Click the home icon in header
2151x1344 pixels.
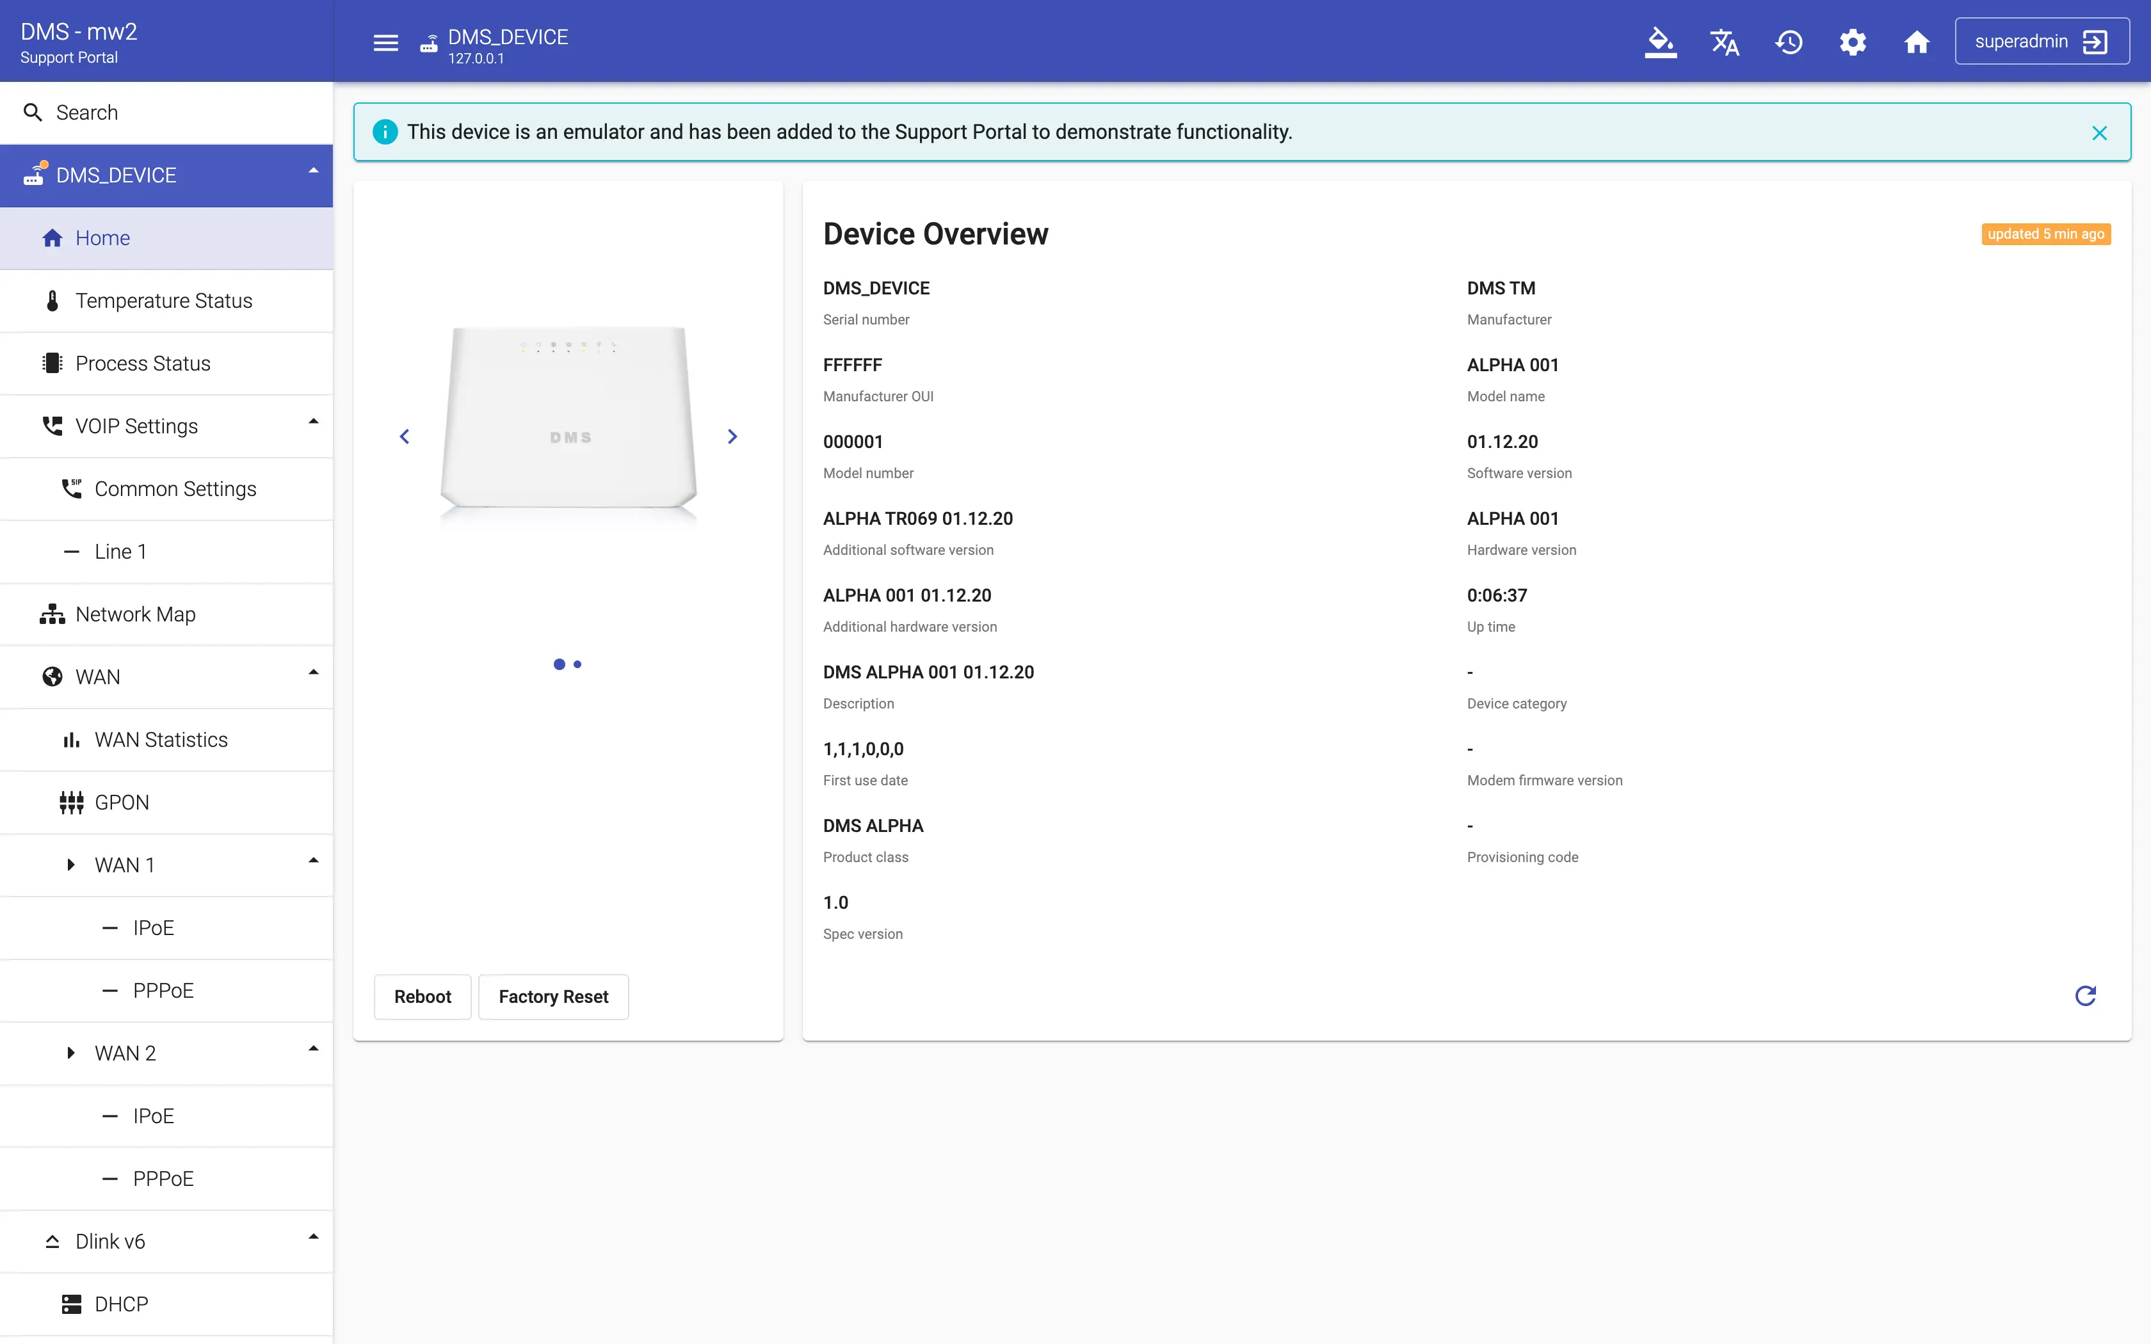pyautogui.click(x=1916, y=42)
